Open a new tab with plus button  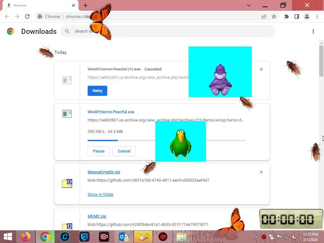[x=85, y=5]
